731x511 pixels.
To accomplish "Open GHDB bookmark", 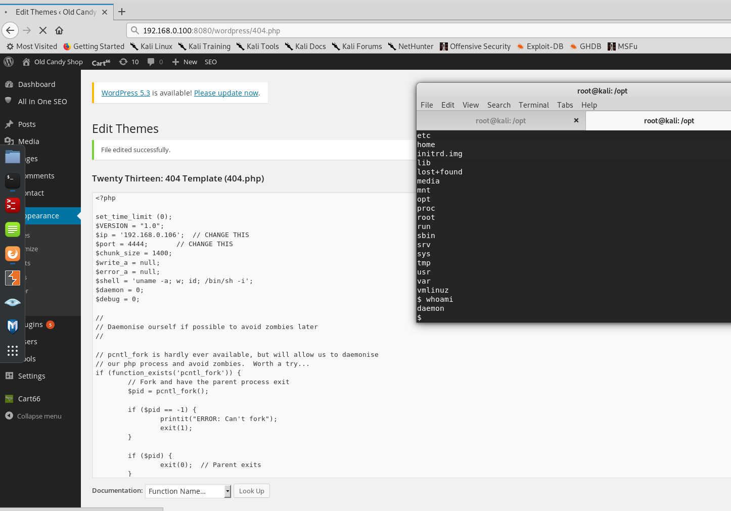I will (585, 47).
